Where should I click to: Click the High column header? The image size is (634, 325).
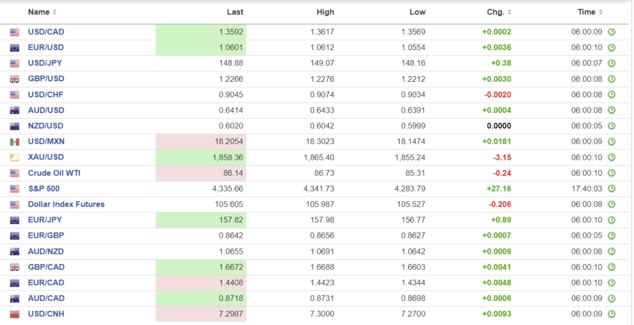pyautogui.click(x=325, y=12)
